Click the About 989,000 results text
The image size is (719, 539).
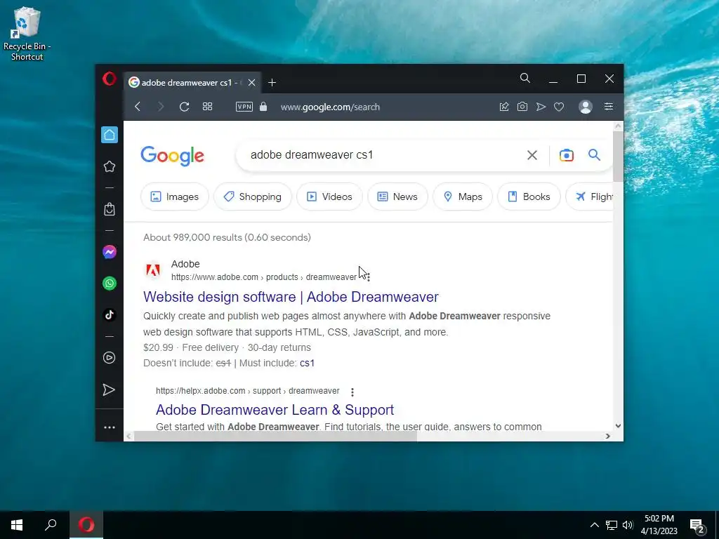click(227, 237)
